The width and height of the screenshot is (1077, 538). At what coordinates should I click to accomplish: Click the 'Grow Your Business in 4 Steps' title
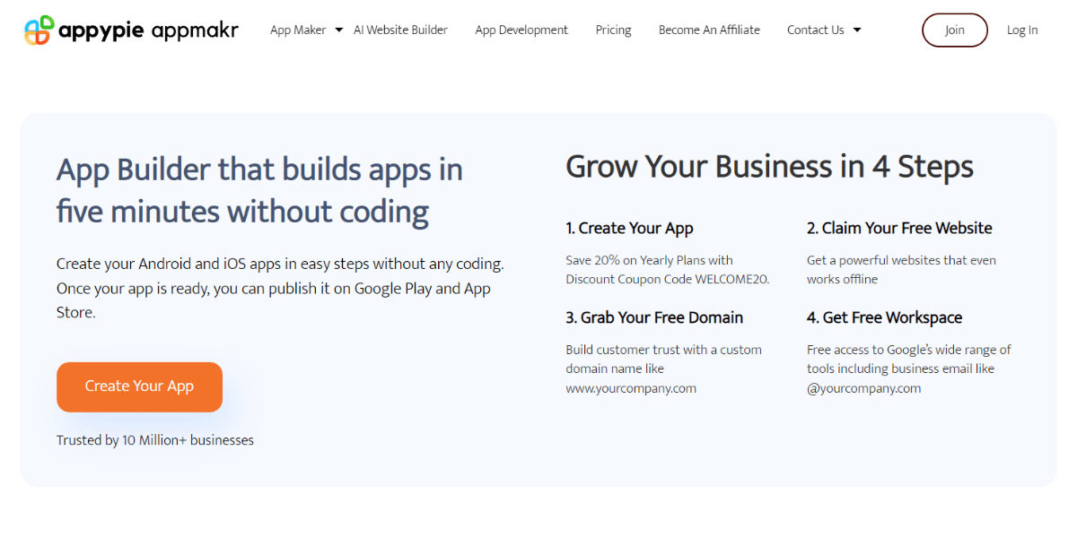click(769, 167)
